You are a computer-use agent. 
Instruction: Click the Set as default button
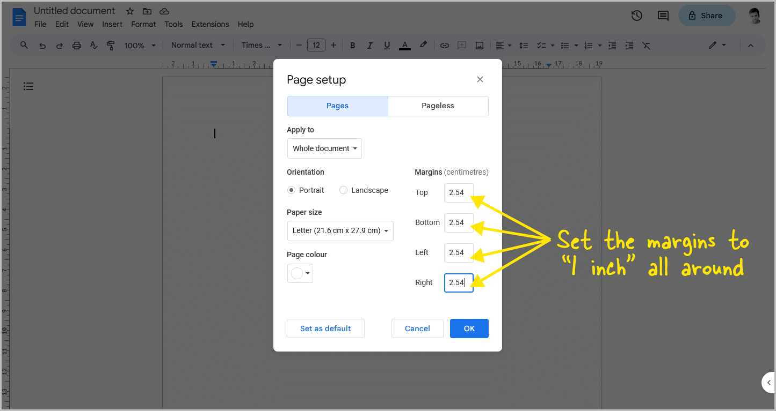[x=325, y=328]
